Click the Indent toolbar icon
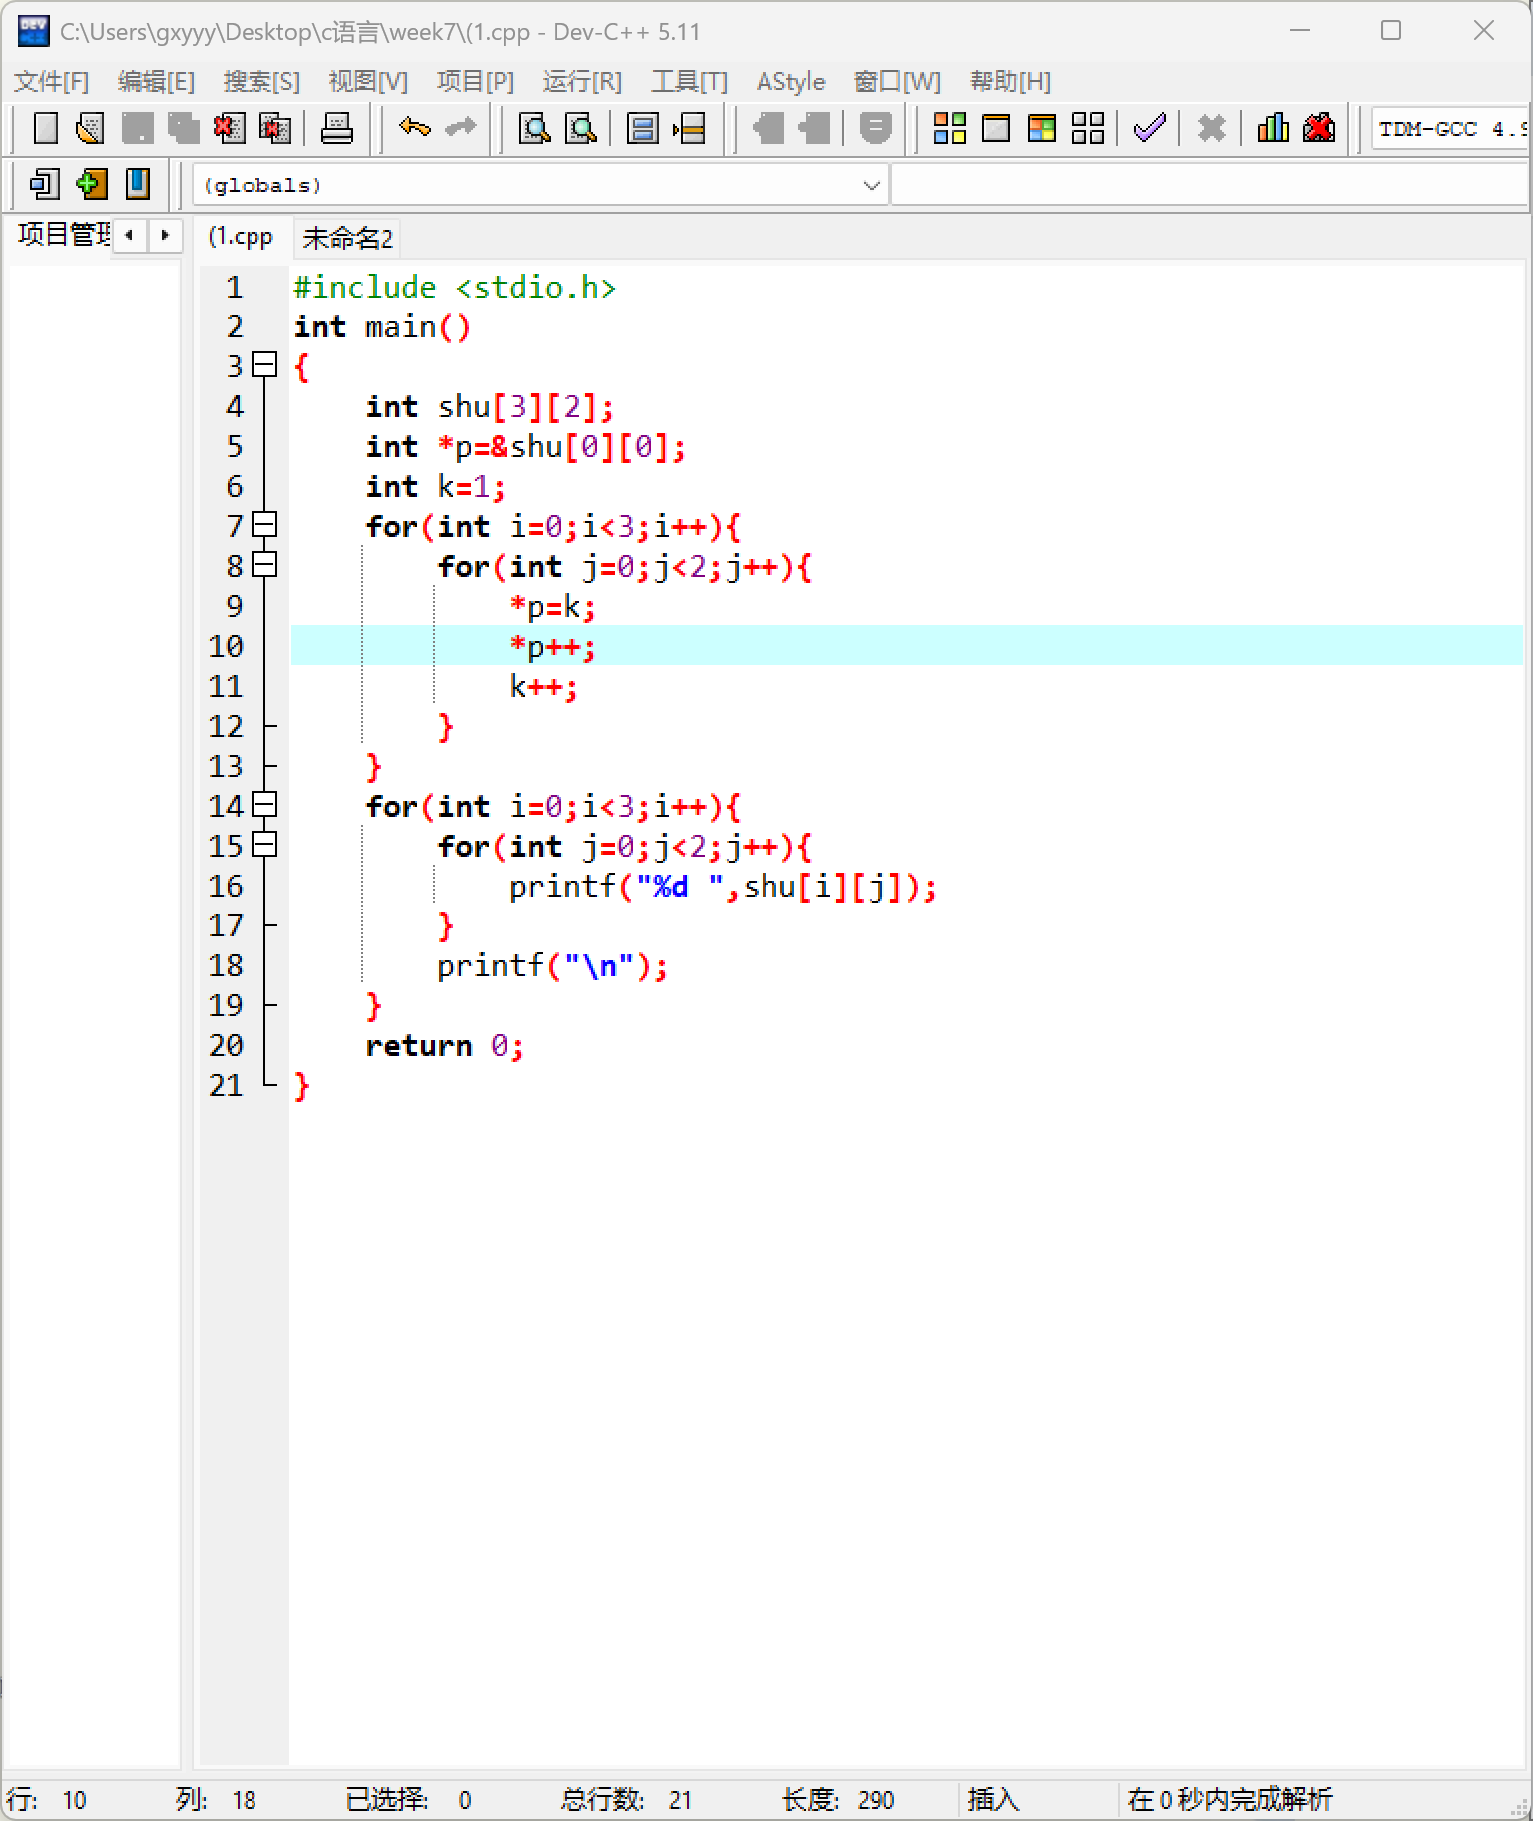This screenshot has height=1821, width=1533. click(x=767, y=128)
